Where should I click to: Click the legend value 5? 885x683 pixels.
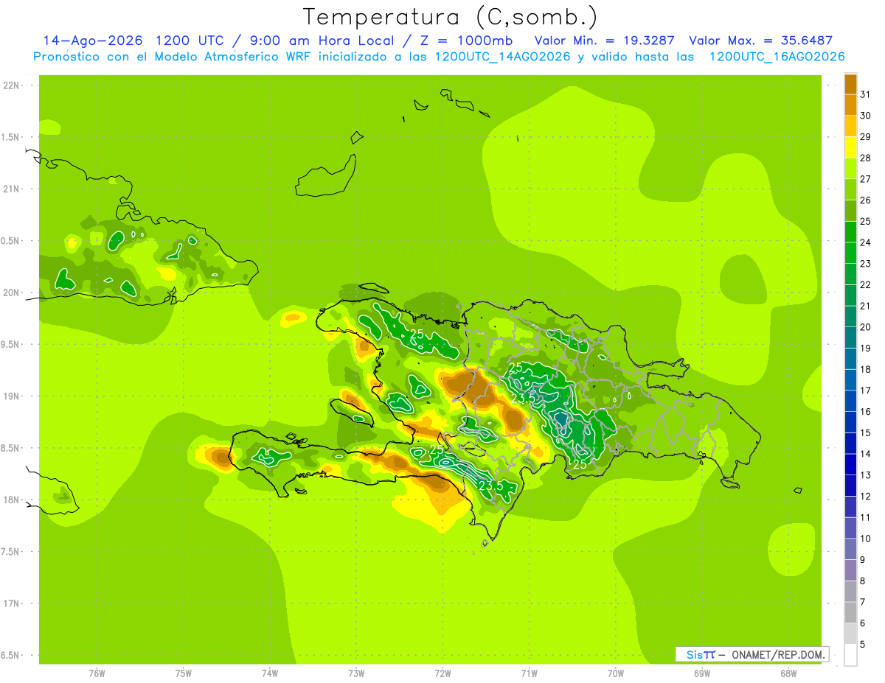(x=862, y=644)
